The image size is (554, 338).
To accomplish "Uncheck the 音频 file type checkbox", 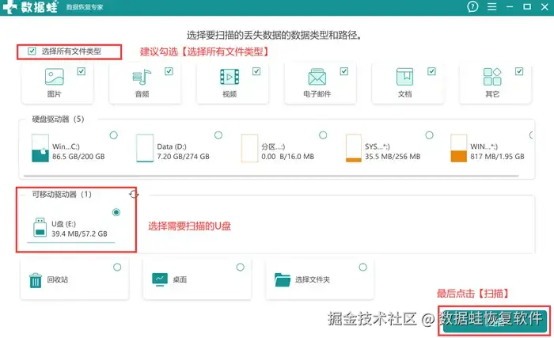I will 169,71.
